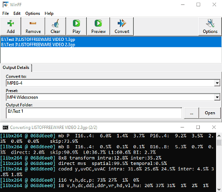222x192 pixels.
Task: Open the File menu
Action: point(5,13)
